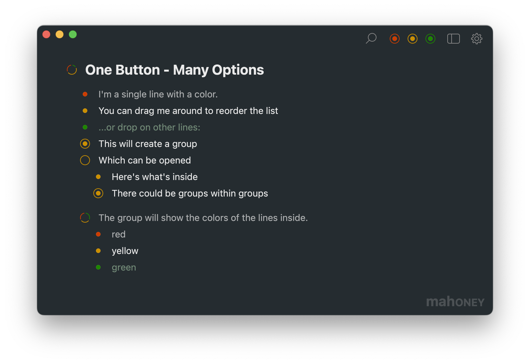Open settings with the gear icon
This screenshot has height=364, width=530.
coord(477,39)
